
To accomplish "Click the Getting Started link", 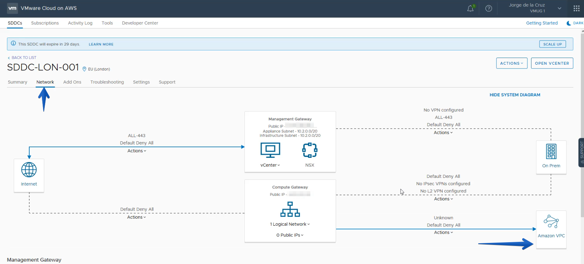I will (x=542, y=23).
